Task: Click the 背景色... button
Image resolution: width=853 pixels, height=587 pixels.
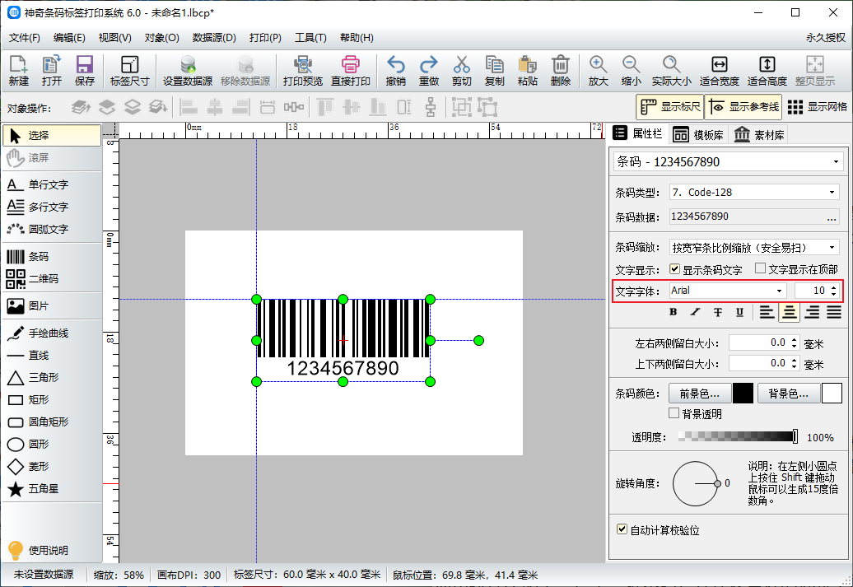Action: 788,394
